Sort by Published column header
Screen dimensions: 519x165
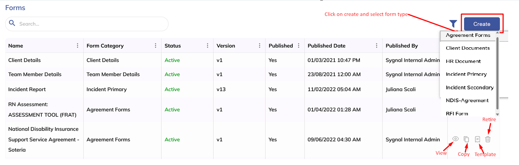(281, 46)
